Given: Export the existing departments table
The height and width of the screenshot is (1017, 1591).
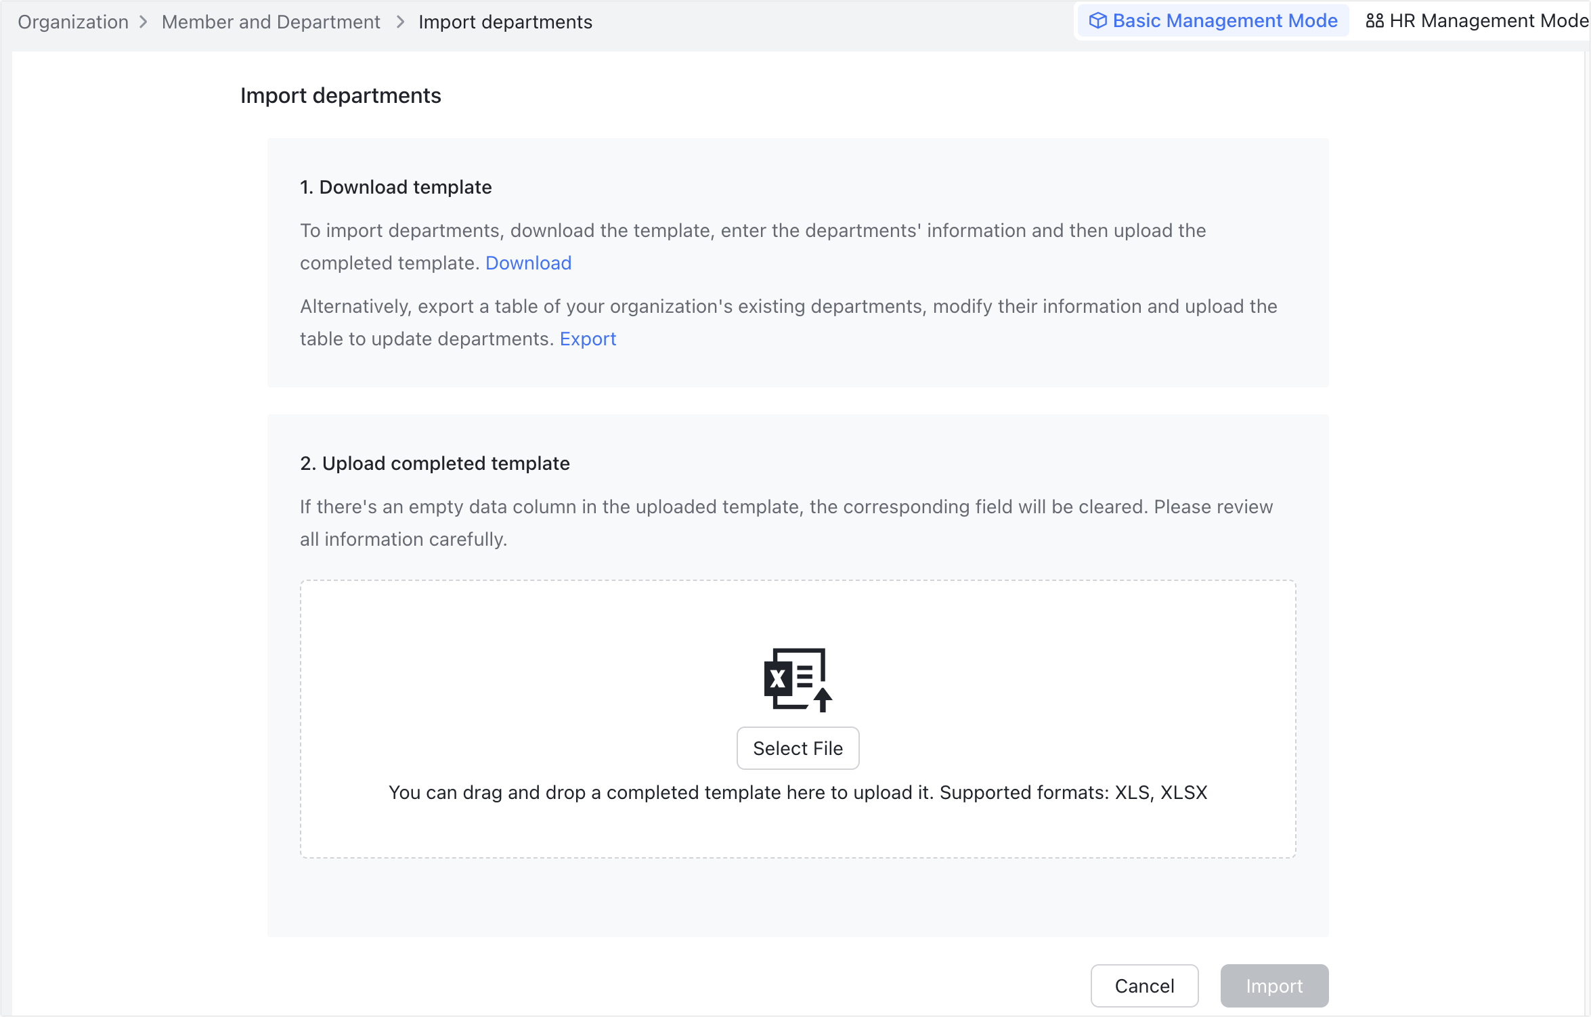Looking at the screenshot, I should point(587,339).
